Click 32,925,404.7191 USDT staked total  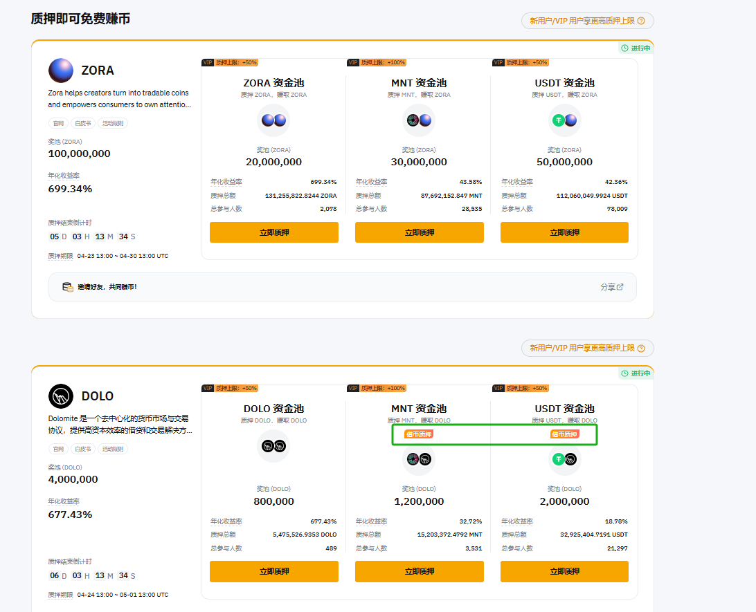[594, 535]
